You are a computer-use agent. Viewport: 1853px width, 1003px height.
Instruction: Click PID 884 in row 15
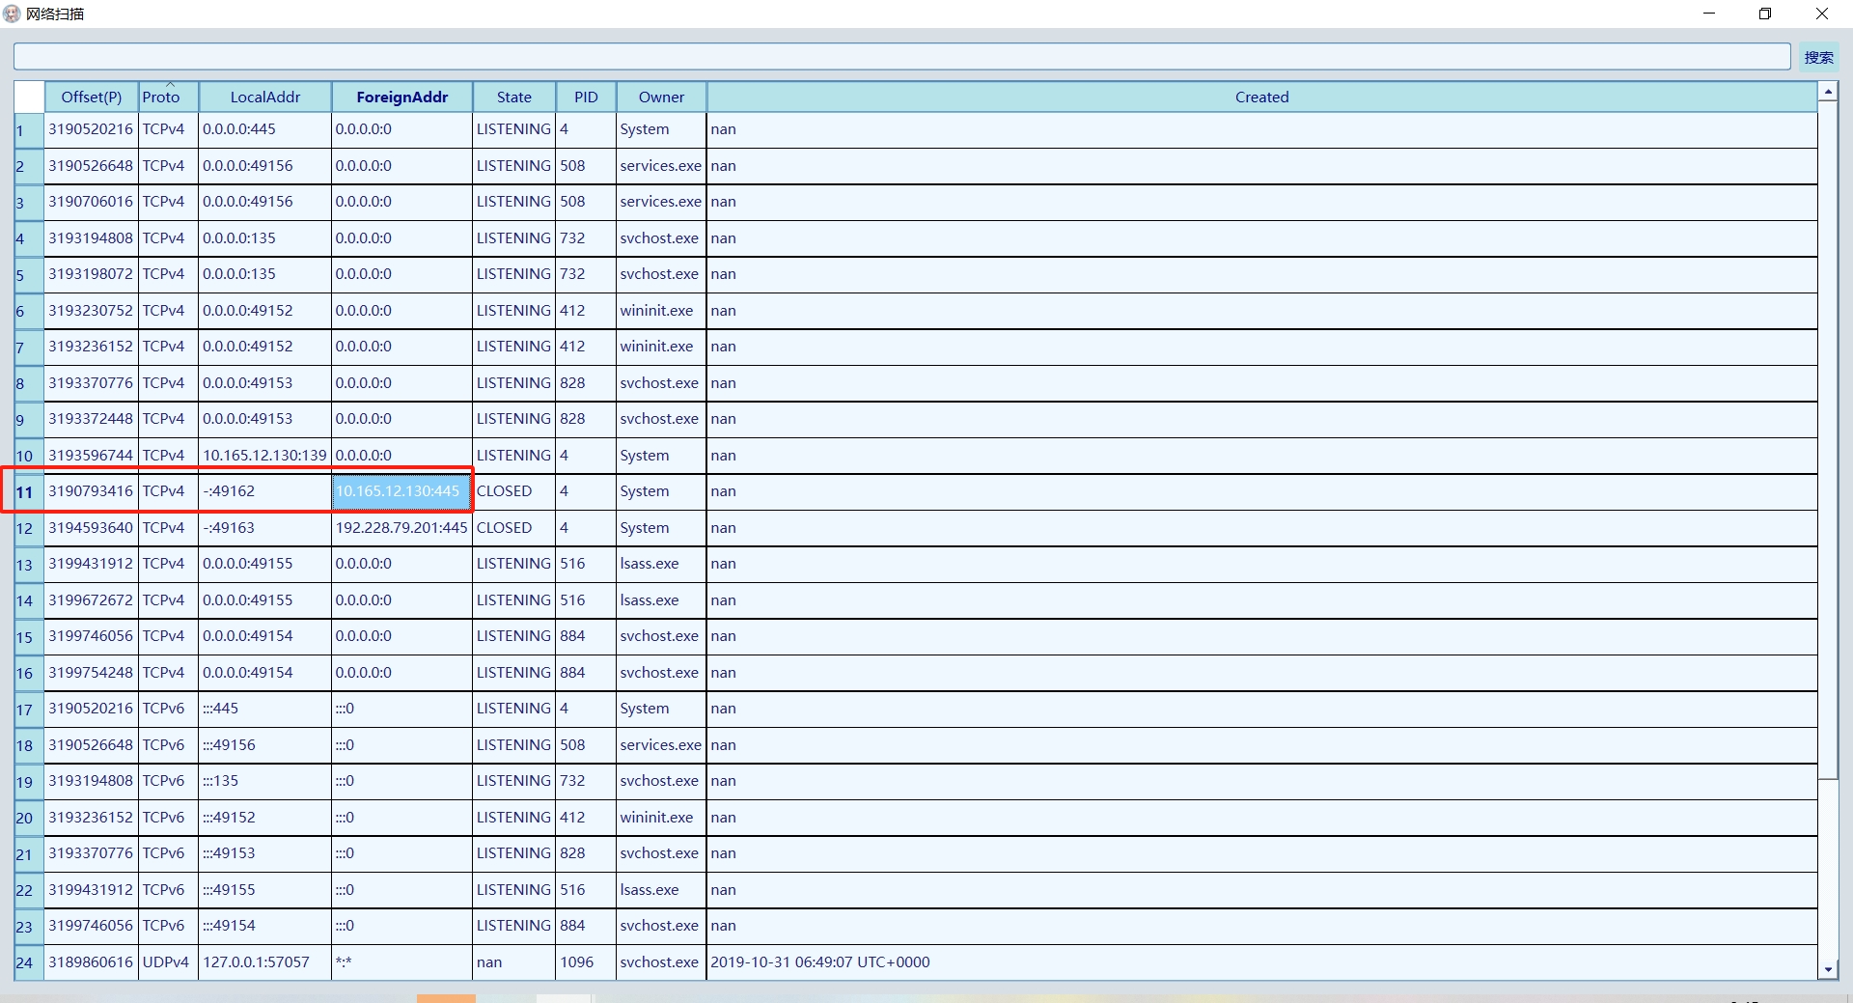click(x=586, y=636)
